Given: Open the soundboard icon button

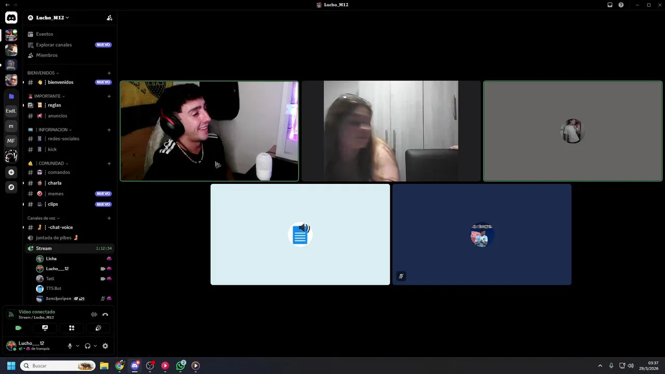Looking at the screenshot, I should click(98, 328).
